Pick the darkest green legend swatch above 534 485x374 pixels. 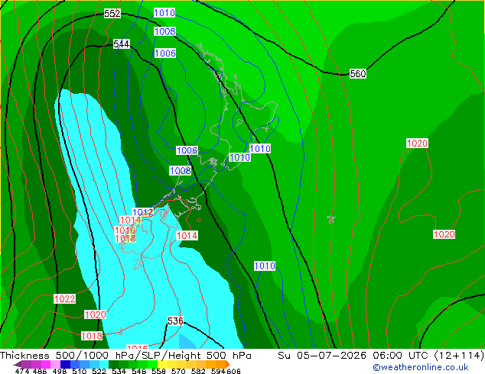point(113,364)
